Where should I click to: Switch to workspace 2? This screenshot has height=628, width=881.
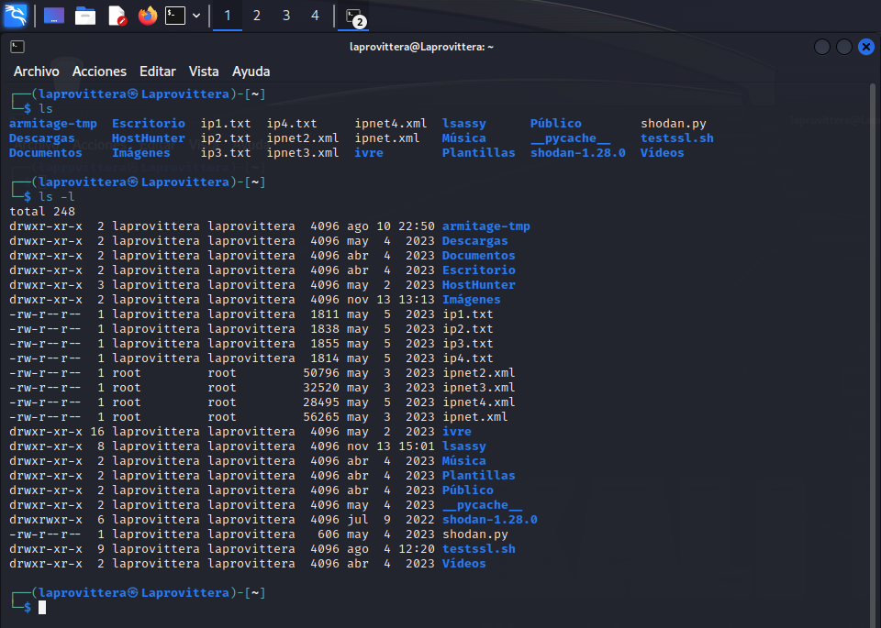257,16
